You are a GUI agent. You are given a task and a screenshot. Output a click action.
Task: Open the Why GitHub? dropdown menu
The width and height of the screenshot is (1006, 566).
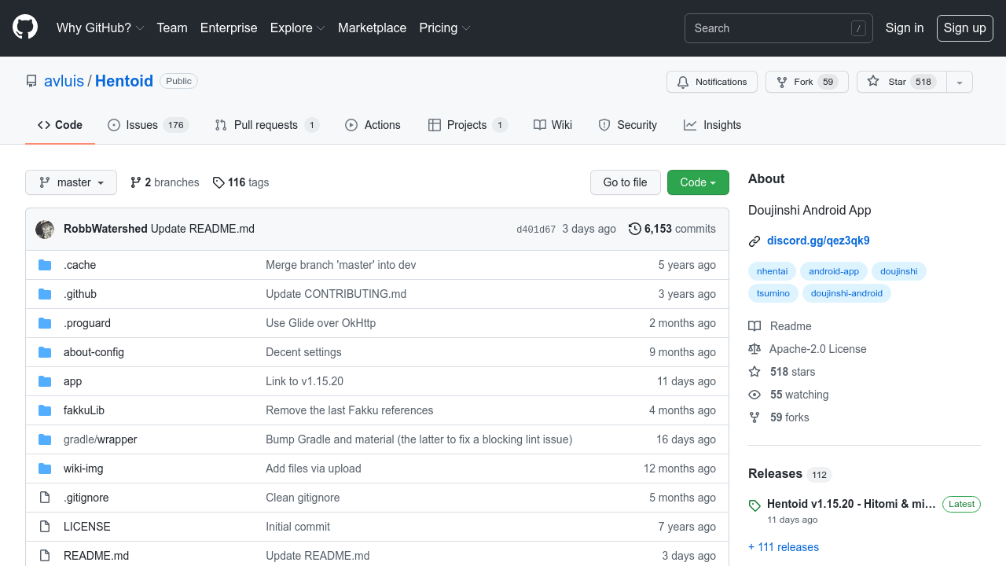(x=101, y=28)
